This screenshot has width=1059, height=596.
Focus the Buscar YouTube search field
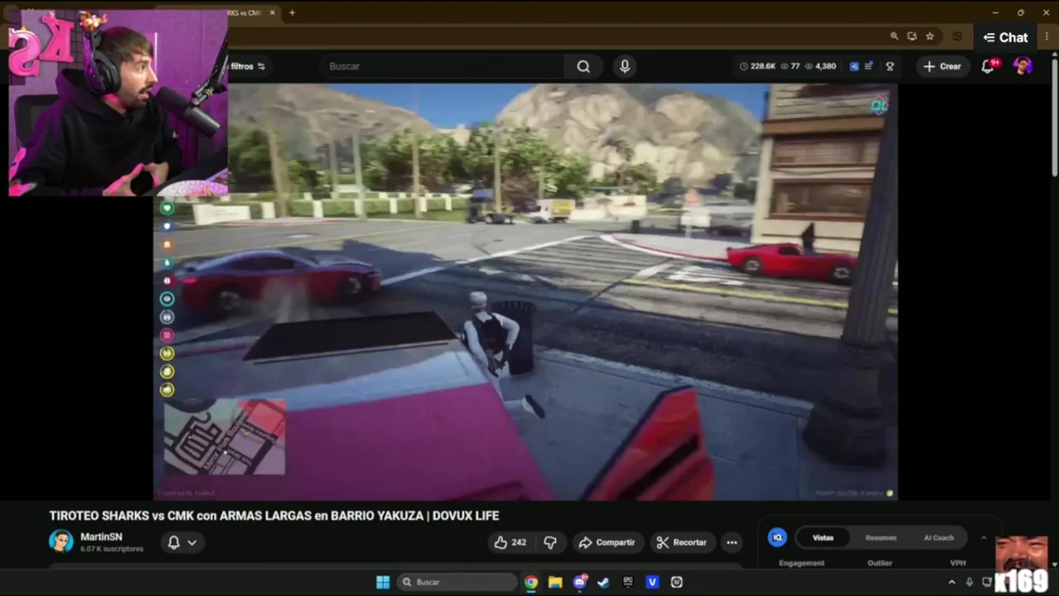click(443, 66)
